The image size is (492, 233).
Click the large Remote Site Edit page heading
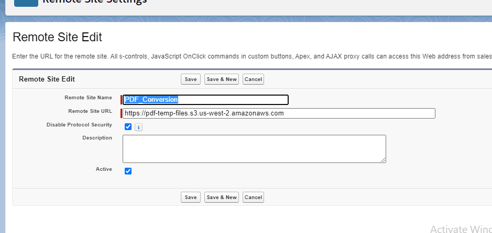click(x=57, y=38)
